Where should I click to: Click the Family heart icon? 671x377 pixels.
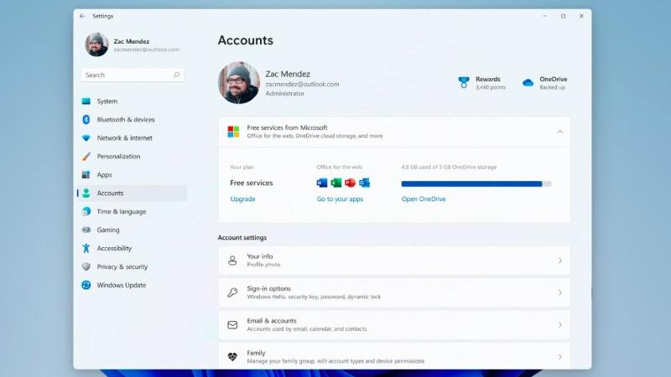tap(232, 357)
